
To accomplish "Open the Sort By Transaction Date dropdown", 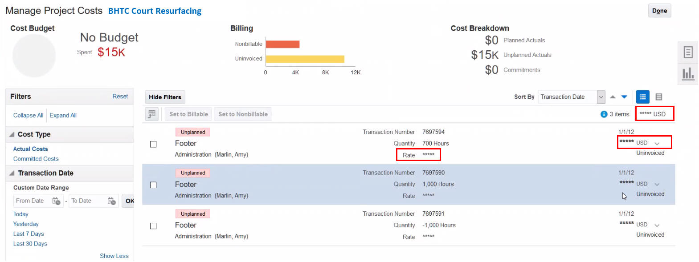I will tap(601, 97).
